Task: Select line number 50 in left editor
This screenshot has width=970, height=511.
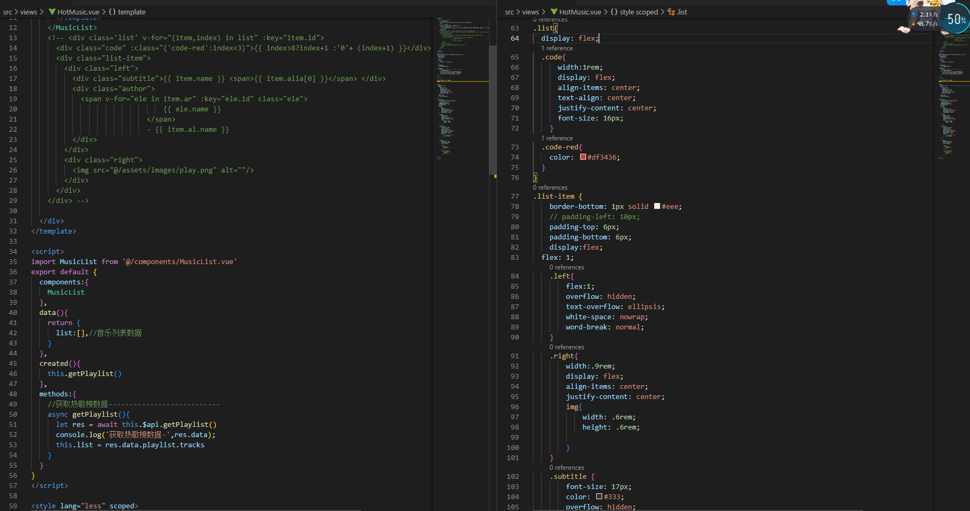Action: click(13, 414)
